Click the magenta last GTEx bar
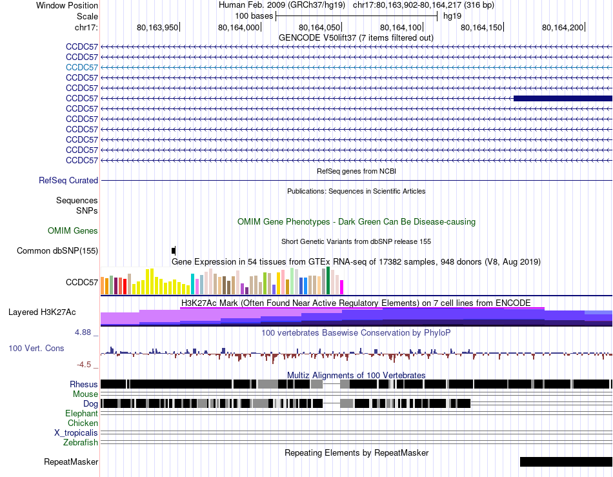613x477 pixels. [x=342, y=287]
